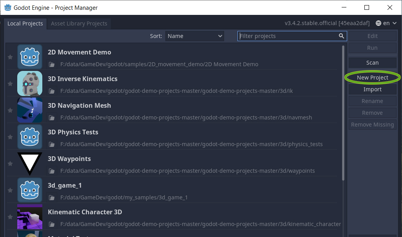This screenshot has width=402, height=237.
Task: Click path ending in 3d/navmesh
Action: point(186,118)
